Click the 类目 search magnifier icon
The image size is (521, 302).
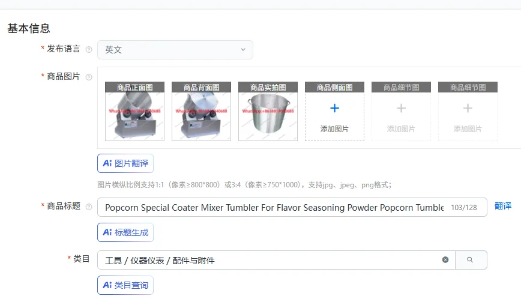[x=470, y=260]
